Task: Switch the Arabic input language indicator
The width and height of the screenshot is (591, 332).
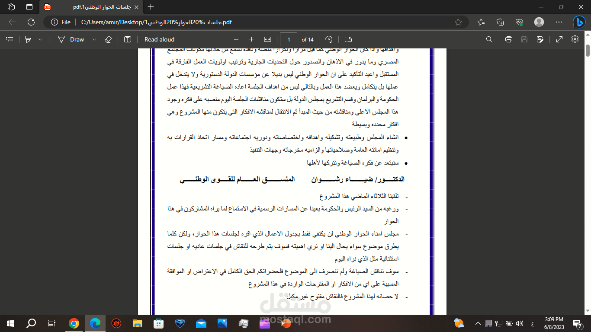Action: (x=532, y=323)
